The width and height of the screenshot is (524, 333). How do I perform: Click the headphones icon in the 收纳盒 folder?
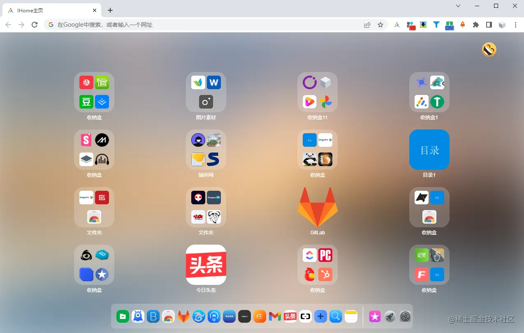pos(102,159)
